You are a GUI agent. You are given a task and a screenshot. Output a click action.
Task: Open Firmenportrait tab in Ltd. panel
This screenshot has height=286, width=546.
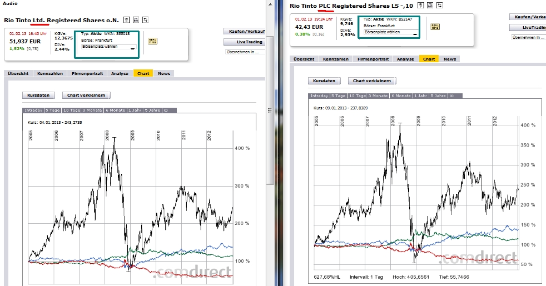pos(87,73)
